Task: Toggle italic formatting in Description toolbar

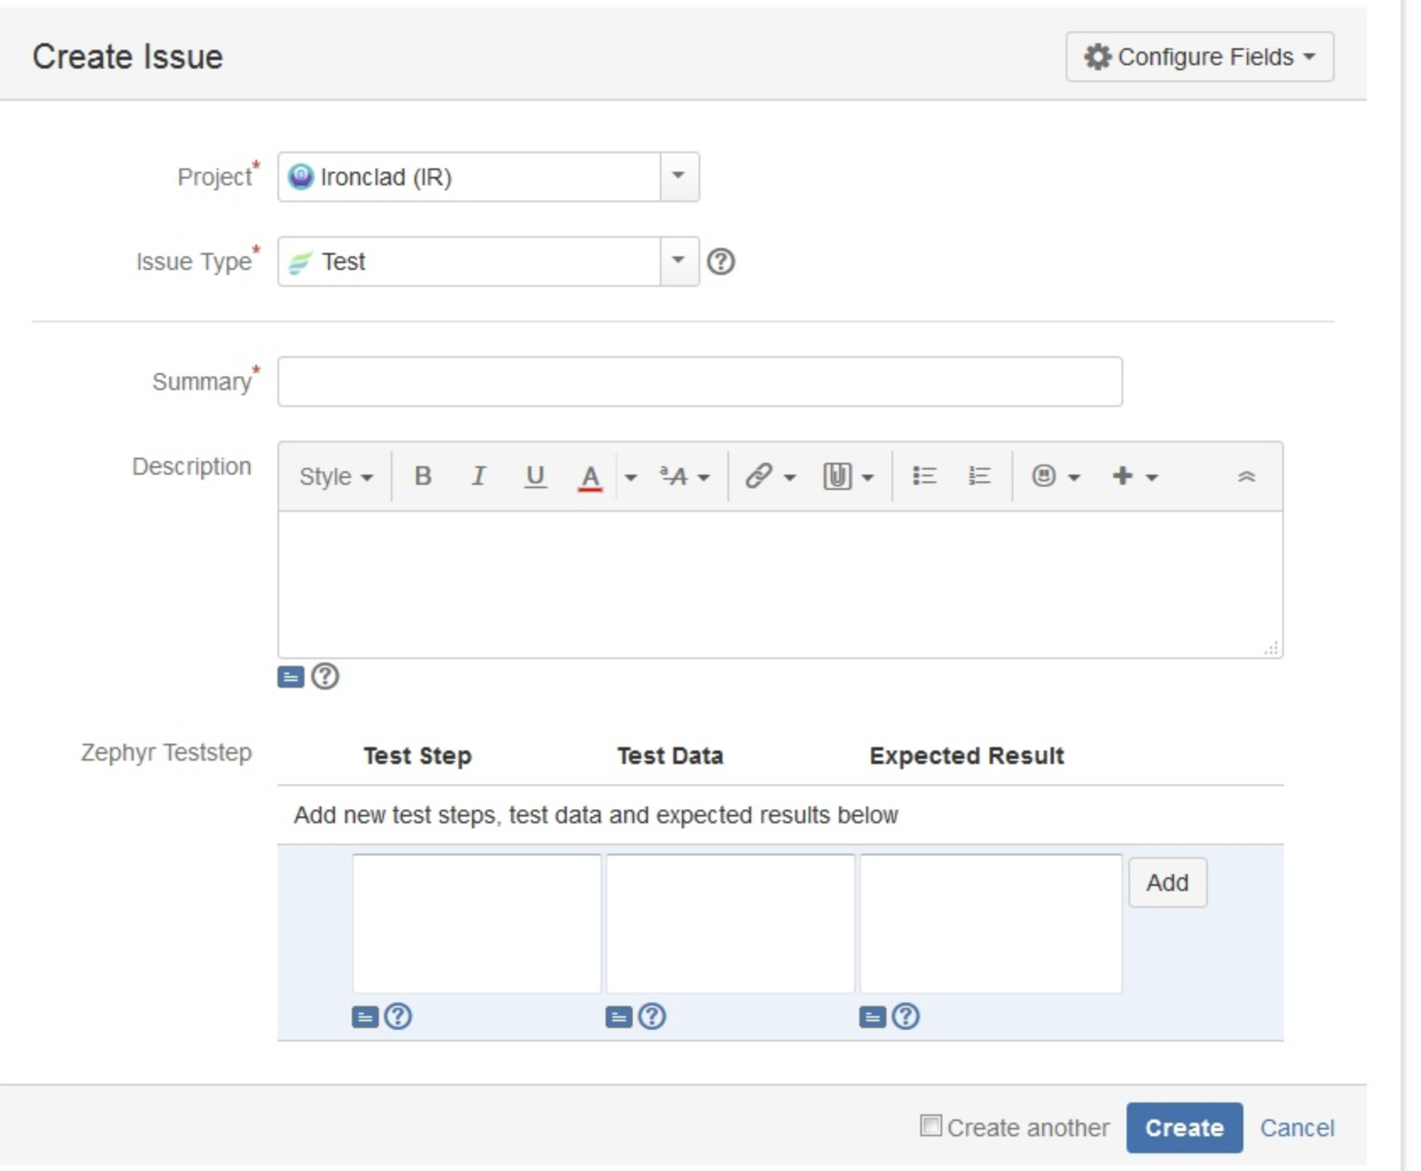Action: coord(479,476)
